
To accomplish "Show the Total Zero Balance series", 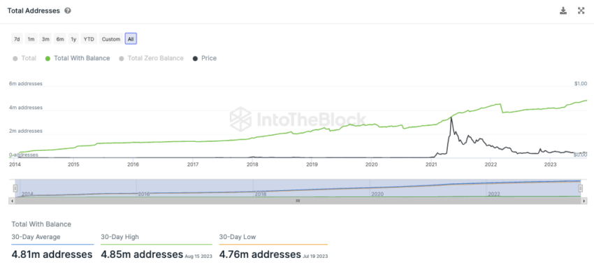I will coord(151,58).
